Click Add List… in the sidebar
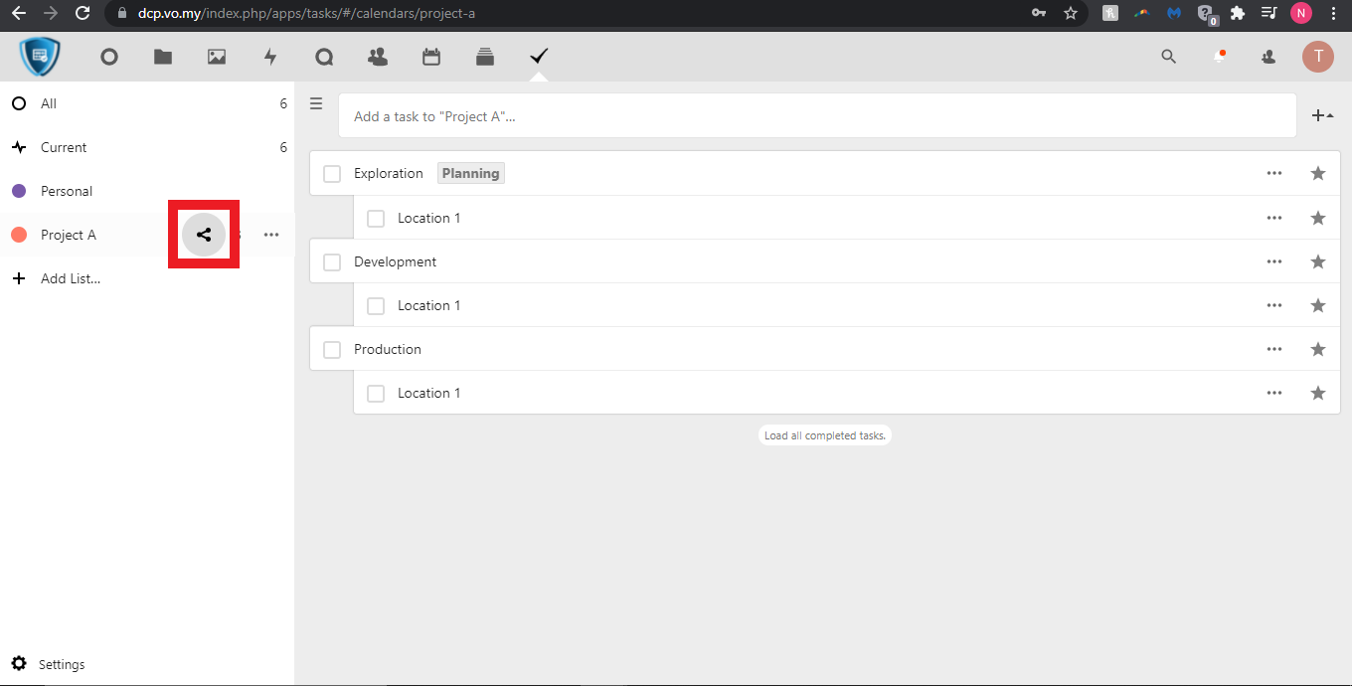 click(x=70, y=279)
